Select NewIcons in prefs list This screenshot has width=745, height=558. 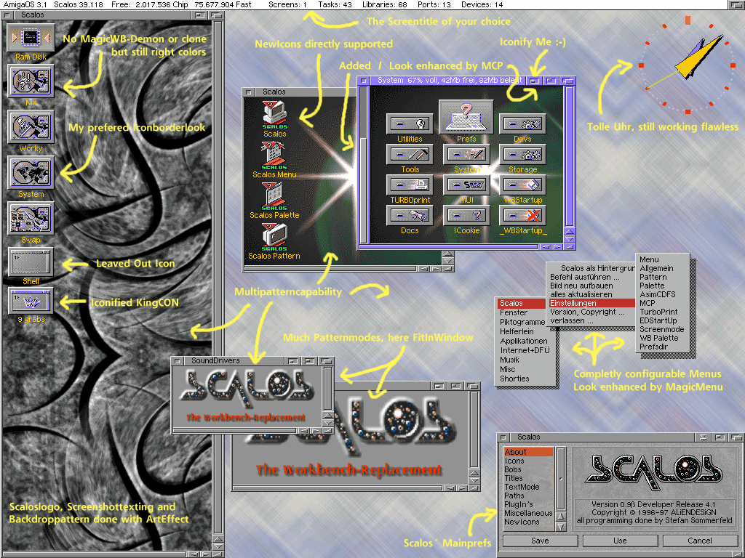pyautogui.click(x=528, y=522)
